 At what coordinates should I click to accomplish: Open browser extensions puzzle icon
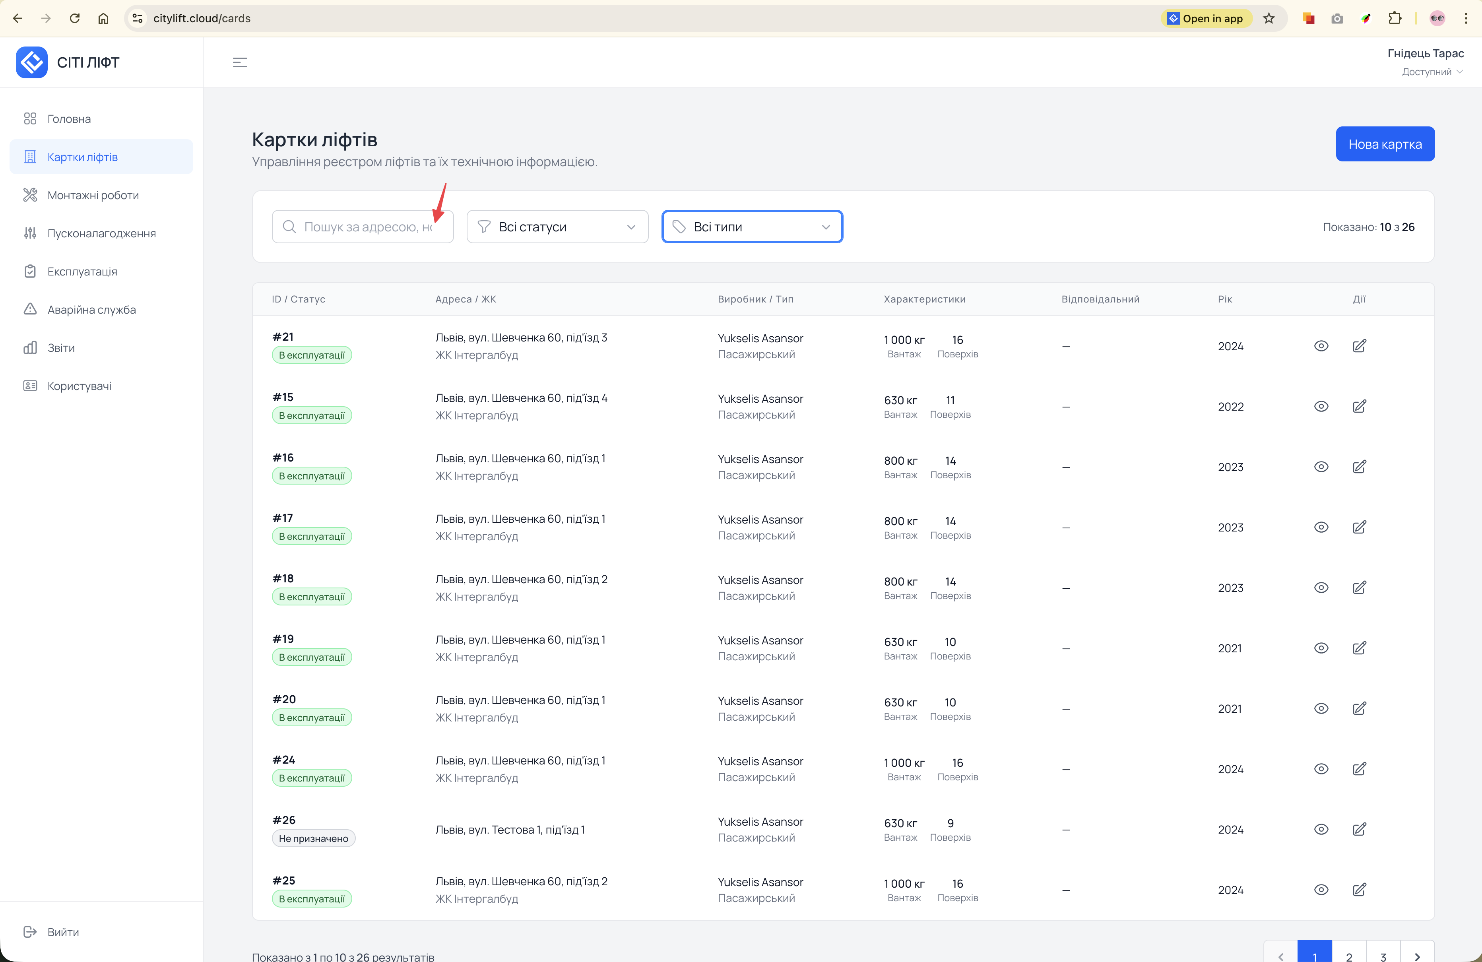1395,19
